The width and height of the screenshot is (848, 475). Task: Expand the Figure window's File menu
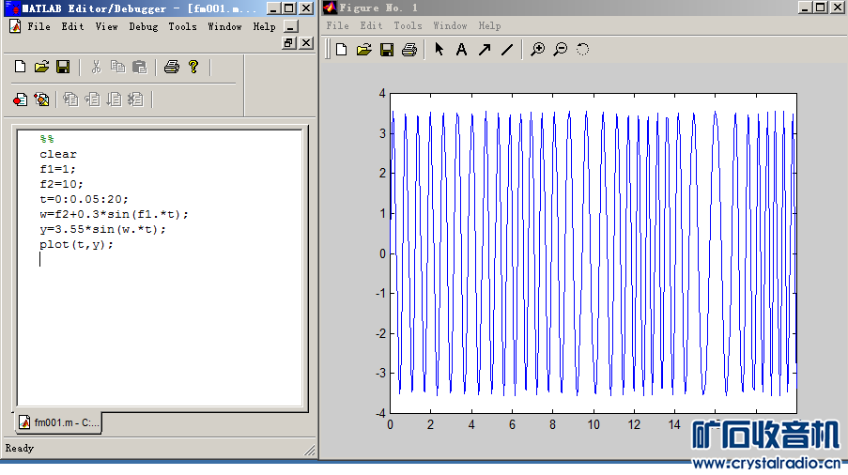[337, 25]
